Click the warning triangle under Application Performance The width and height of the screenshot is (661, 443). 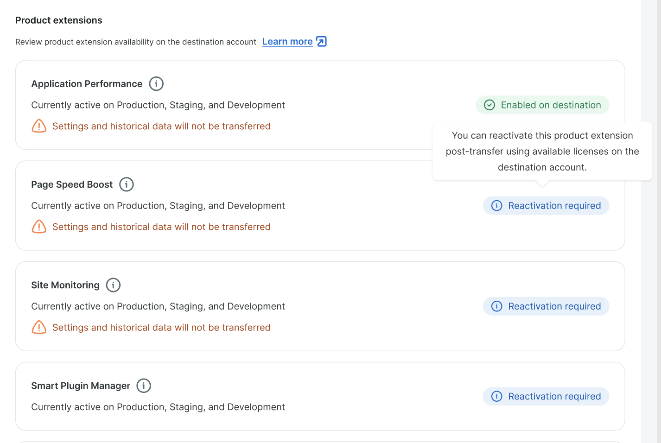(x=39, y=126)
